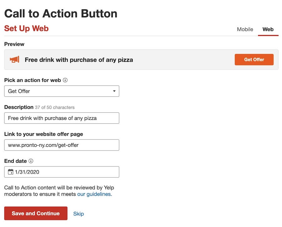
Task: Open the info tooltip beside Pick an action for web
Action: [x=65, y=80]
